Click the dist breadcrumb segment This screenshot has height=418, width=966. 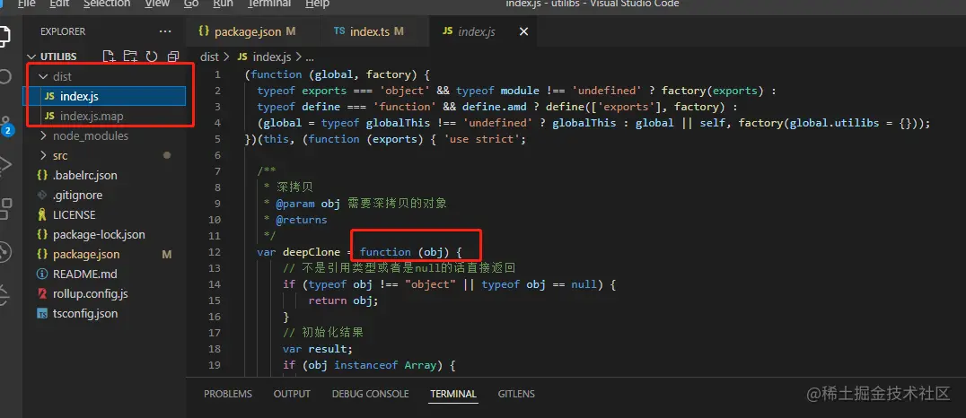(209, 57)
